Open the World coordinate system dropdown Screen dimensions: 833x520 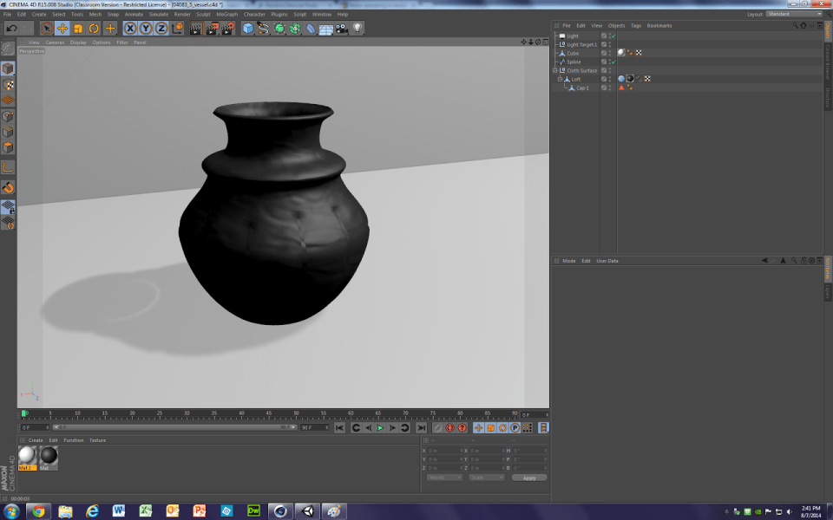444,478
